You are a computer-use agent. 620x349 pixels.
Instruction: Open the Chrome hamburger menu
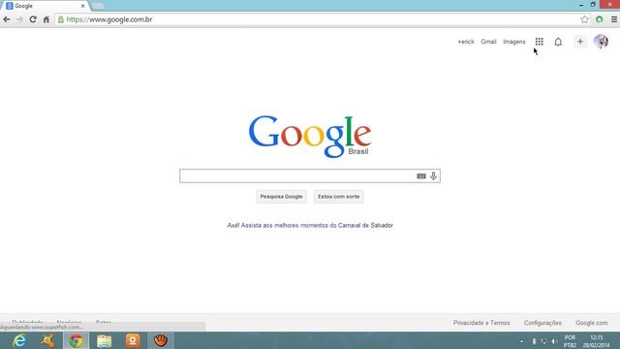[x=614, y=19]
